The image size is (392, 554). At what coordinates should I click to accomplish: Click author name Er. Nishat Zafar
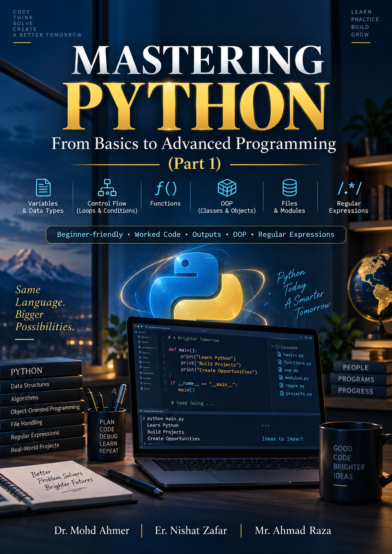191,530
